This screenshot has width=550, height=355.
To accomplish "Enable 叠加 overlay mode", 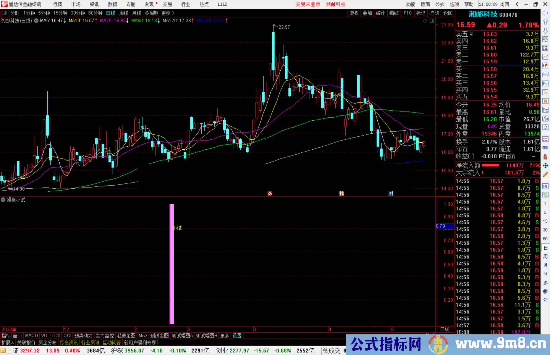I will coord(367,13).
